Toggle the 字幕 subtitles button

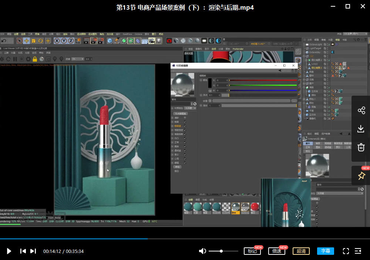[326, 251]
